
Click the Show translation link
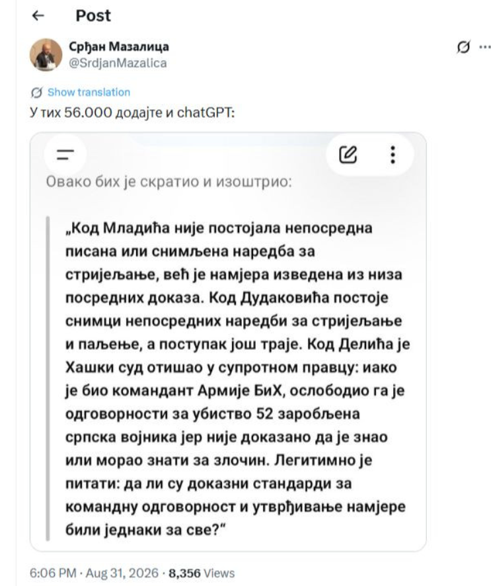[89, 93]
